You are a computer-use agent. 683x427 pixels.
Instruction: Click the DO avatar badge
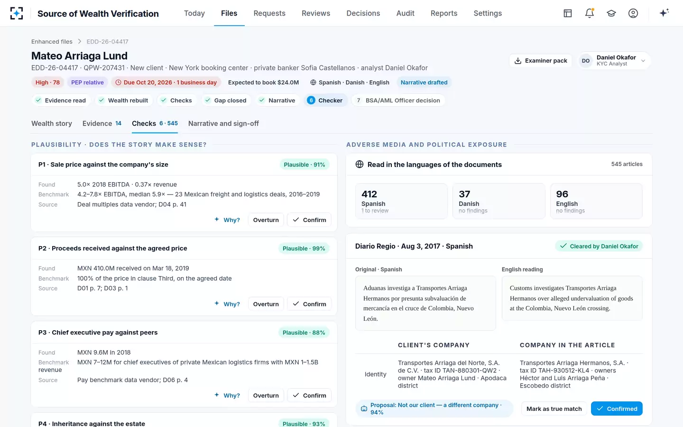586,61
